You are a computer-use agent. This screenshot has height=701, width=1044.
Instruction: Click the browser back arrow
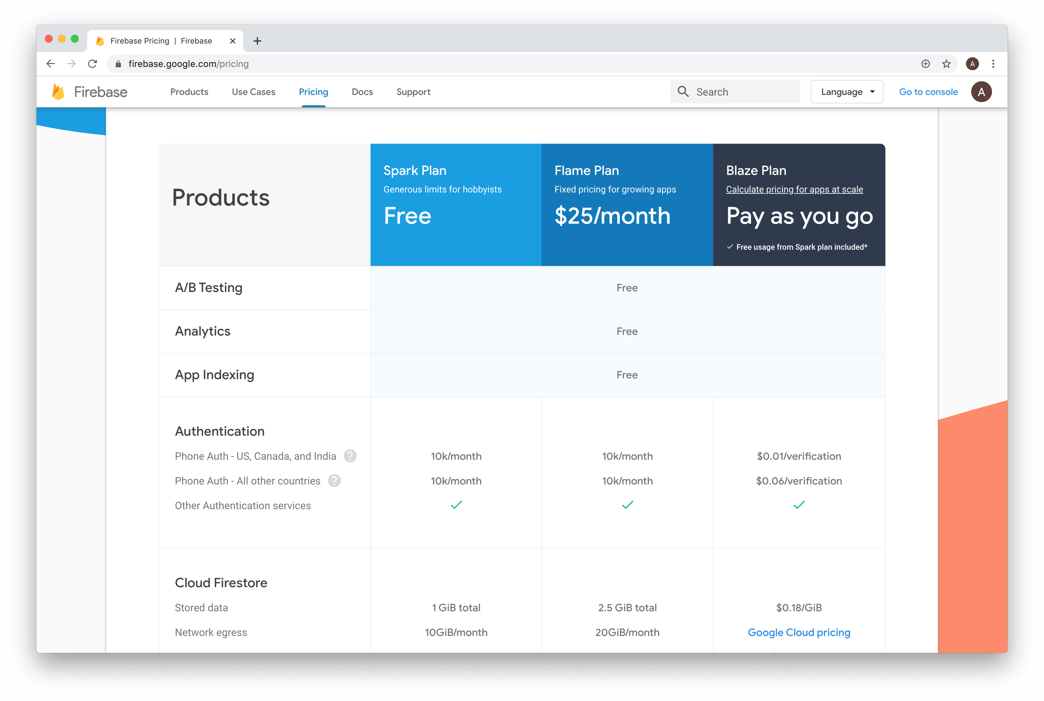pyautogui.click(x=50, y=64)
